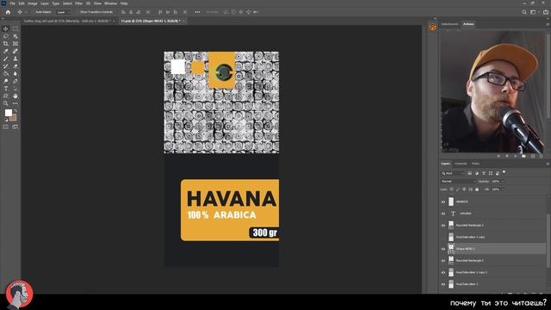Toggle layer filtering switch on/off
Viewport: 551px width, 310px height.
coord(505,172)
